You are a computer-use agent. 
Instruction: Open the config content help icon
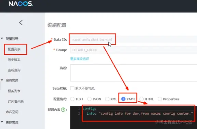(x=63, y=109)
